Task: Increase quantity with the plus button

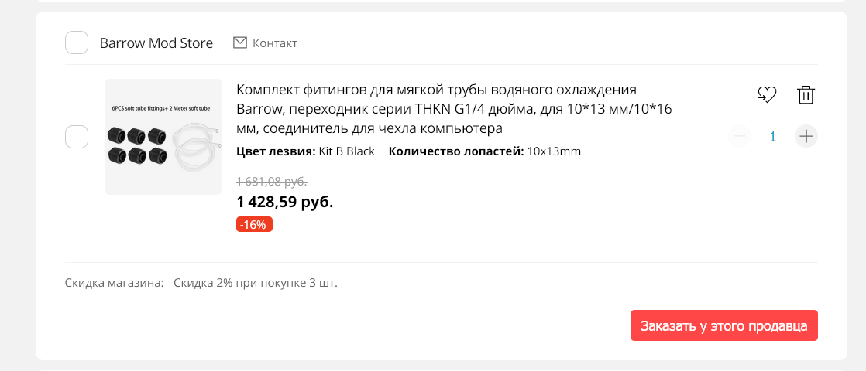Action: 806,137
